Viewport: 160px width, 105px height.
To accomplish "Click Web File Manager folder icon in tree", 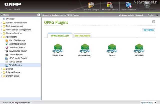I will coord(7,40).
